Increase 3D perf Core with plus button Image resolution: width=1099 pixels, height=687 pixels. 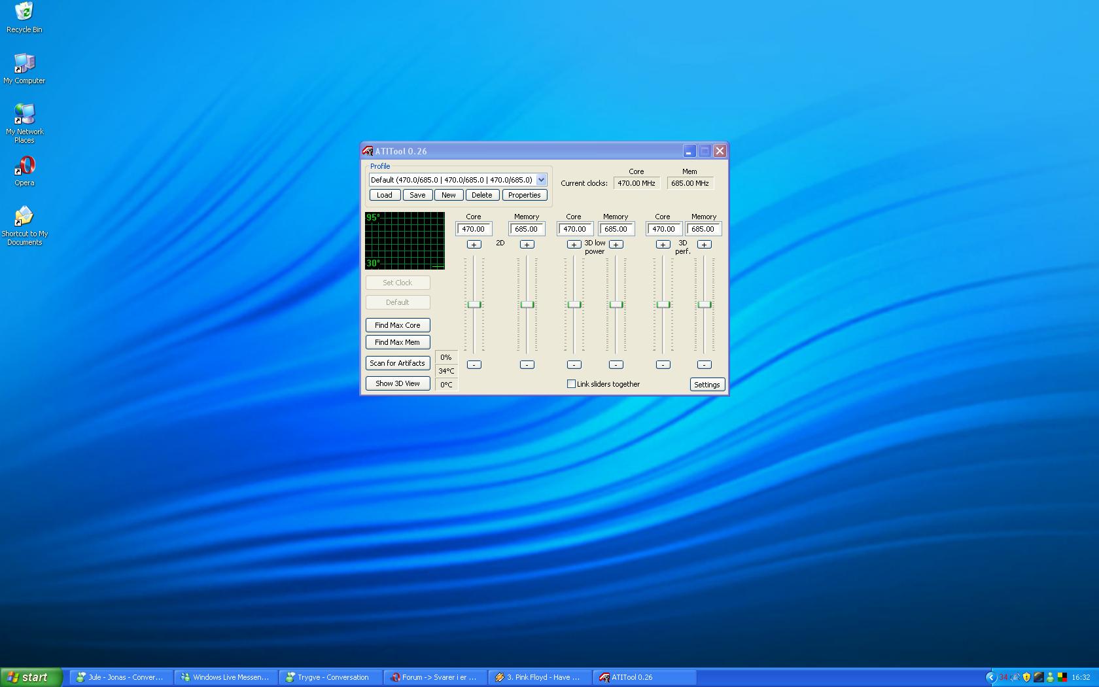(663, 245)
